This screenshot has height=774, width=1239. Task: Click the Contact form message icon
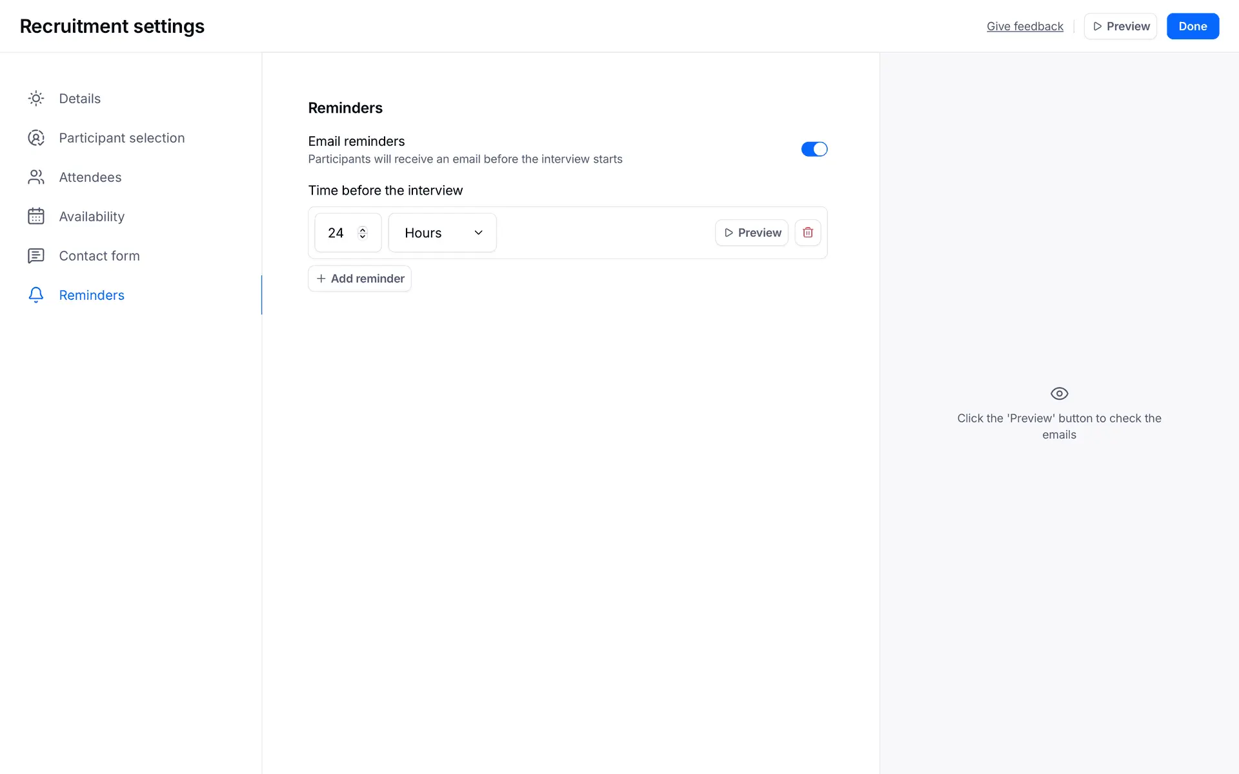[x=36, y=256]
